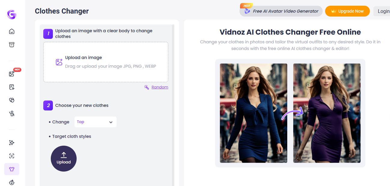
Task: Click the Upgrade Now button
Action: [x=347, y=11]
